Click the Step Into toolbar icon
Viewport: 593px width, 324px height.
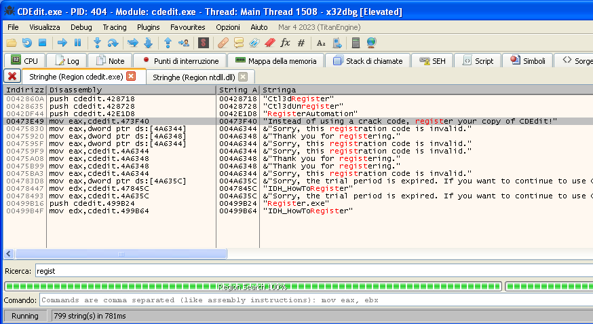[97, 43]
